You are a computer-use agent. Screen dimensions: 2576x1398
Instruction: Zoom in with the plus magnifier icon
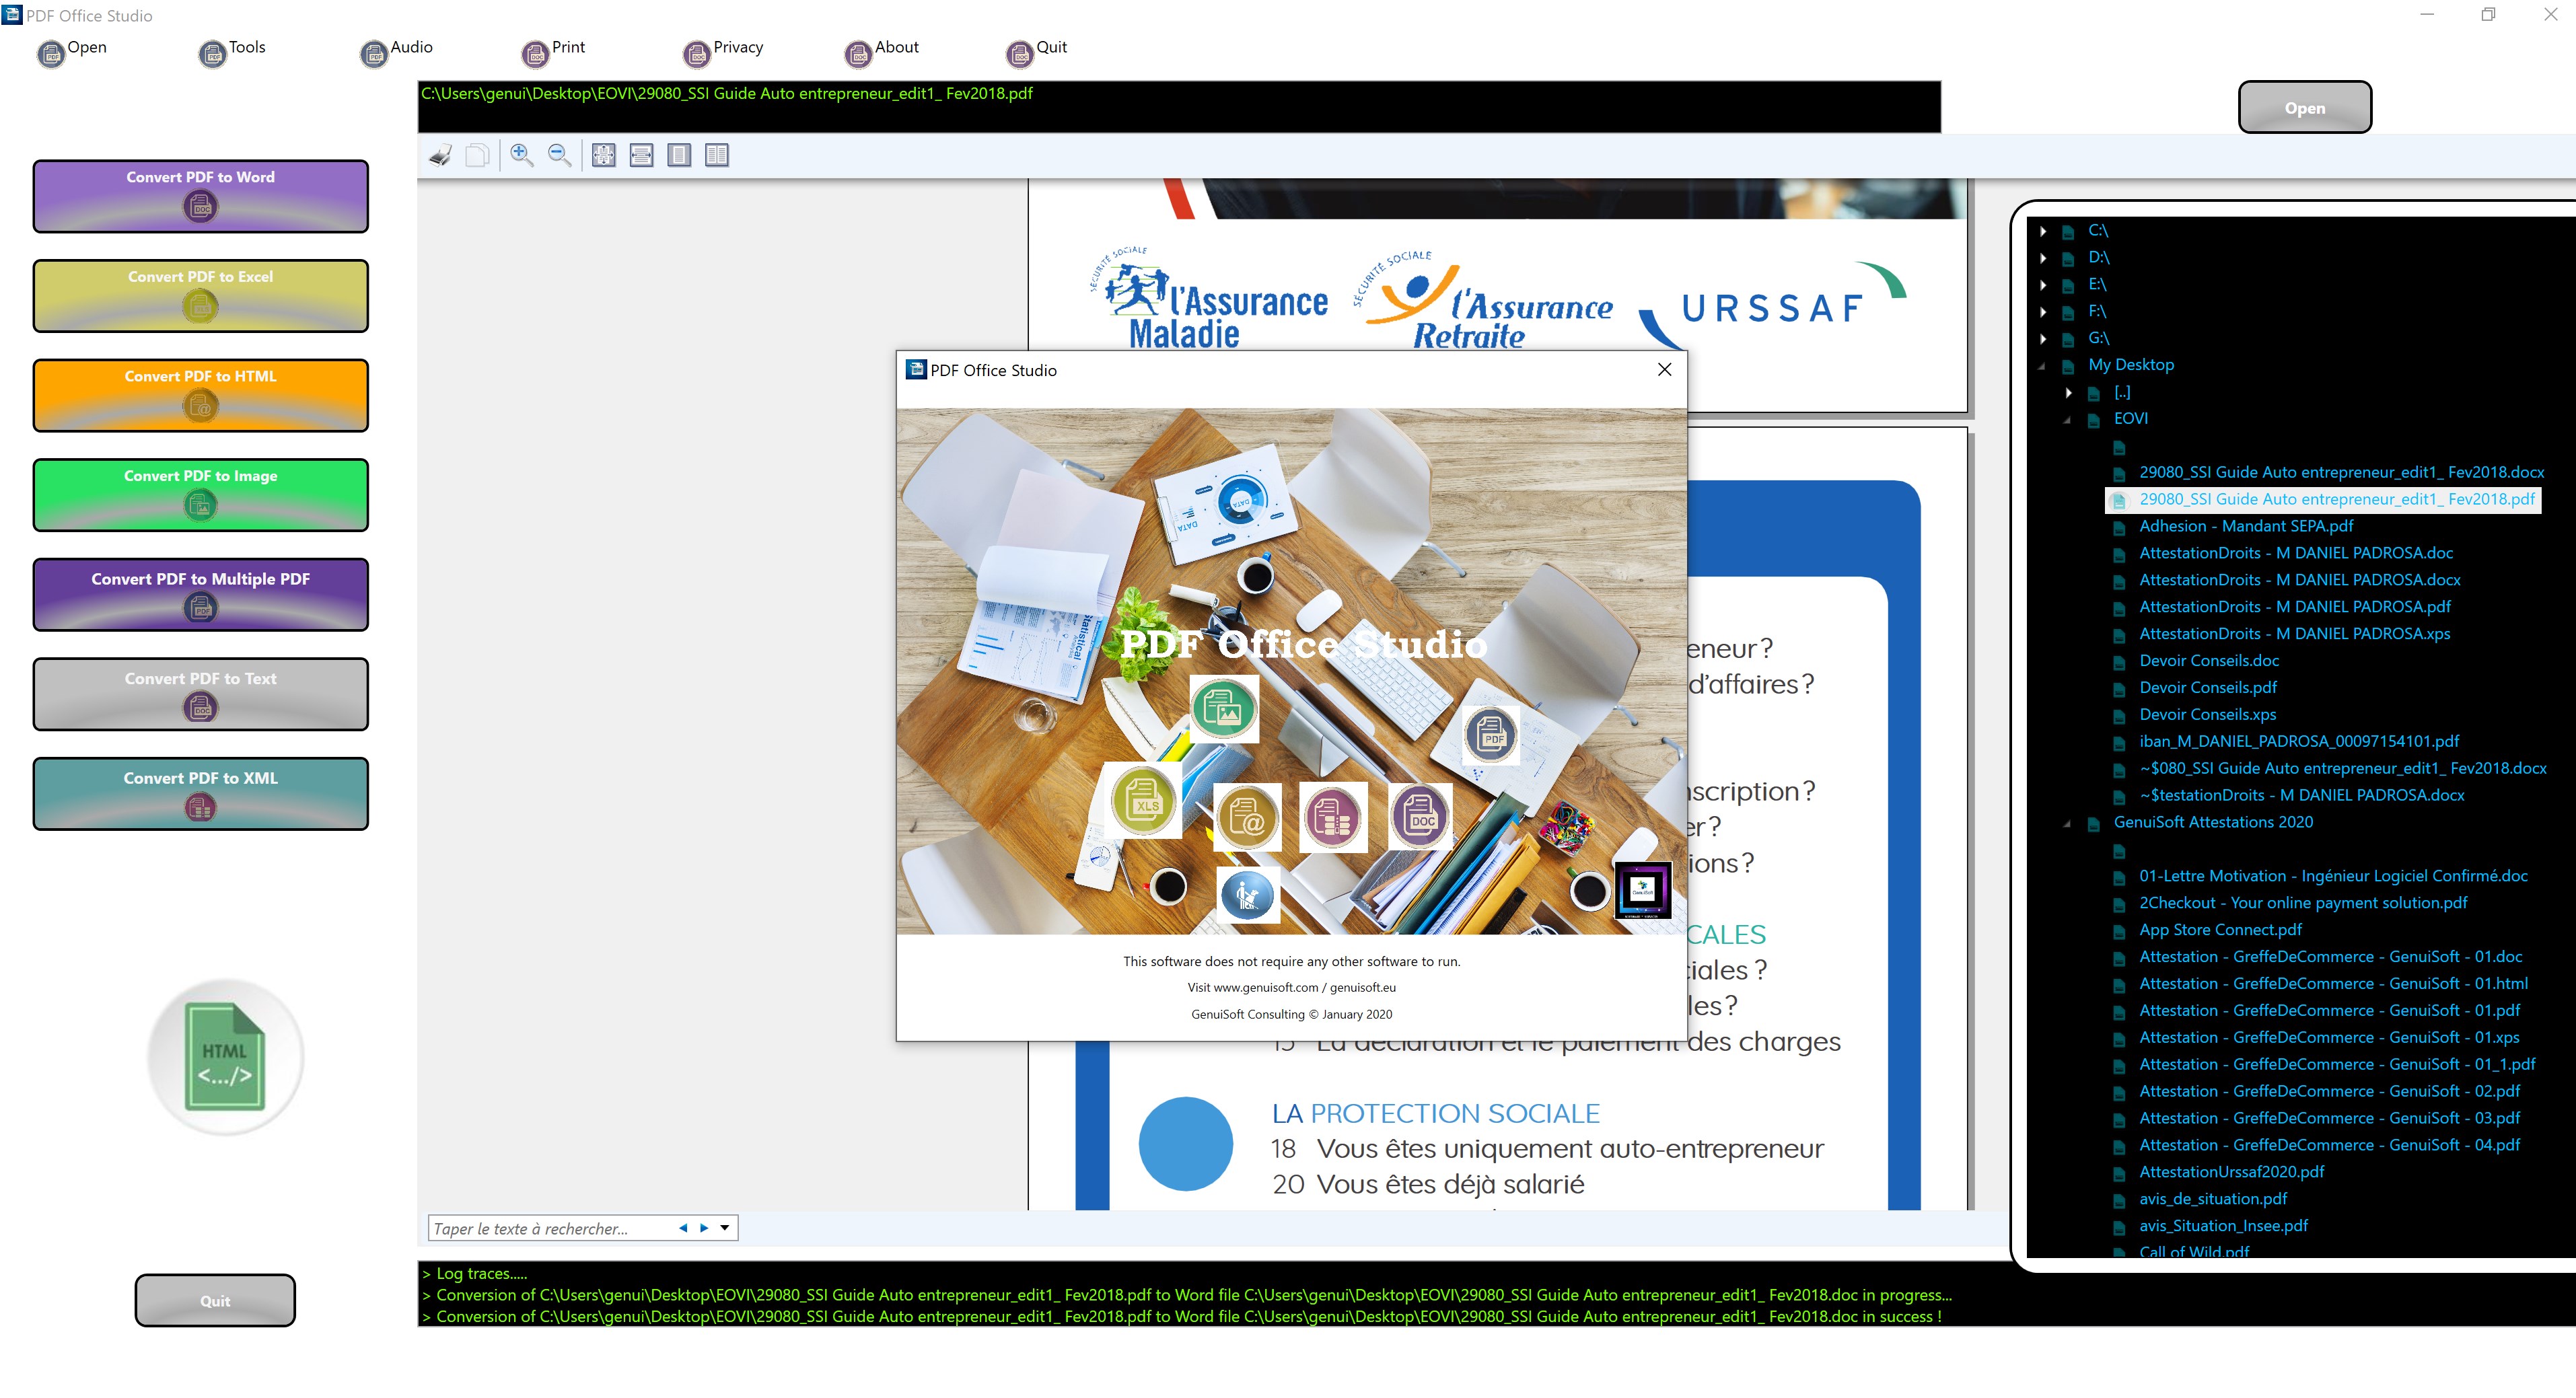point(521,155)
